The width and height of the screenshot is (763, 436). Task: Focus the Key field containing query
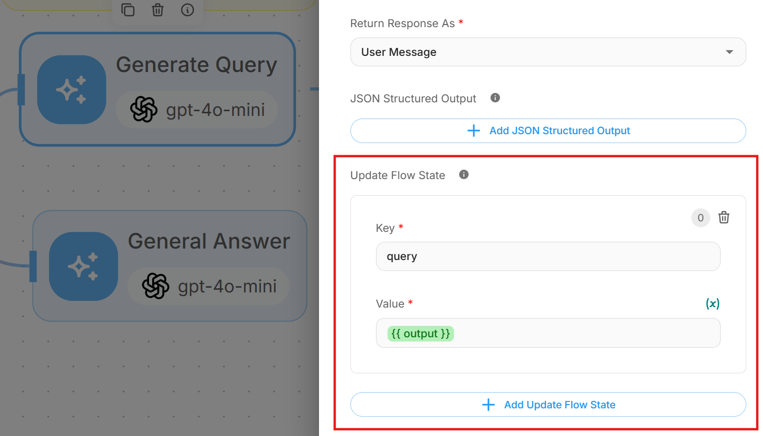548,256
